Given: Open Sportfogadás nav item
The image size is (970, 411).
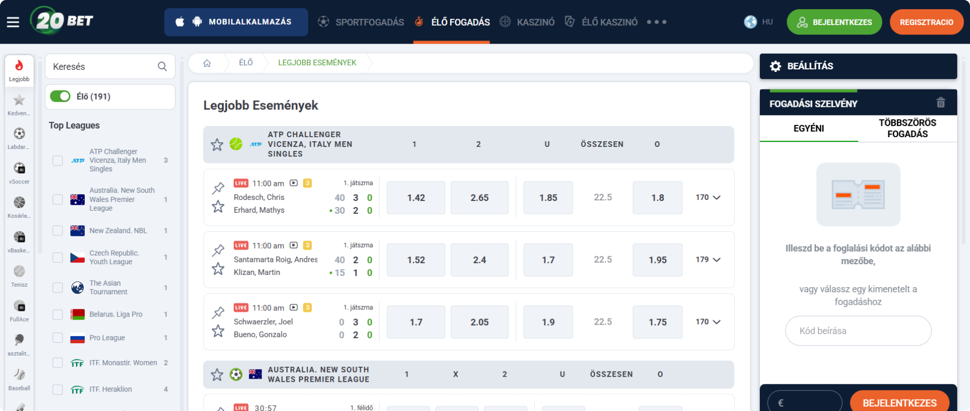Looking at the screenshot, I should click(x=361, y=22).
